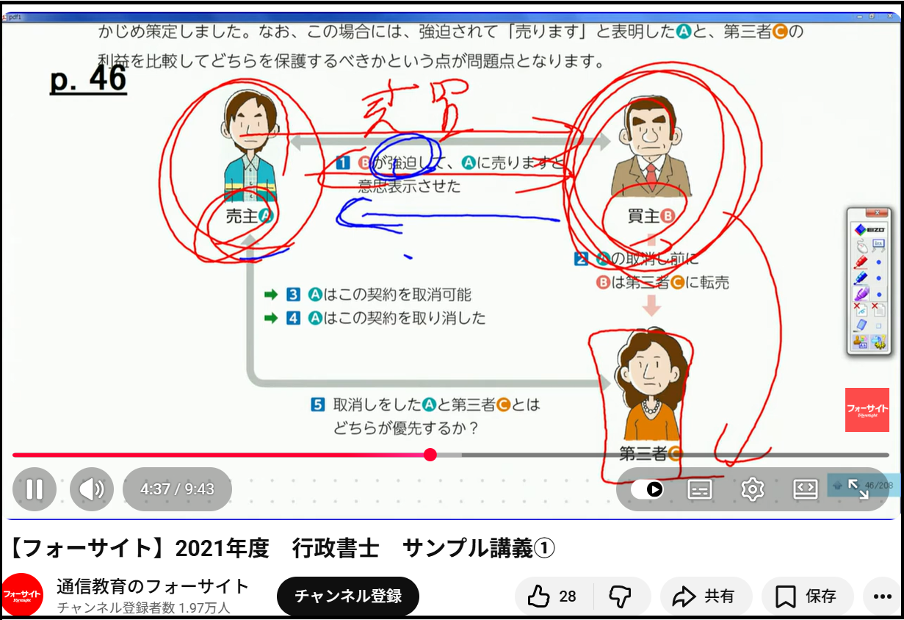Toggle subtitles/captions button
Screen dimensions: 904x620
point(700,489)
